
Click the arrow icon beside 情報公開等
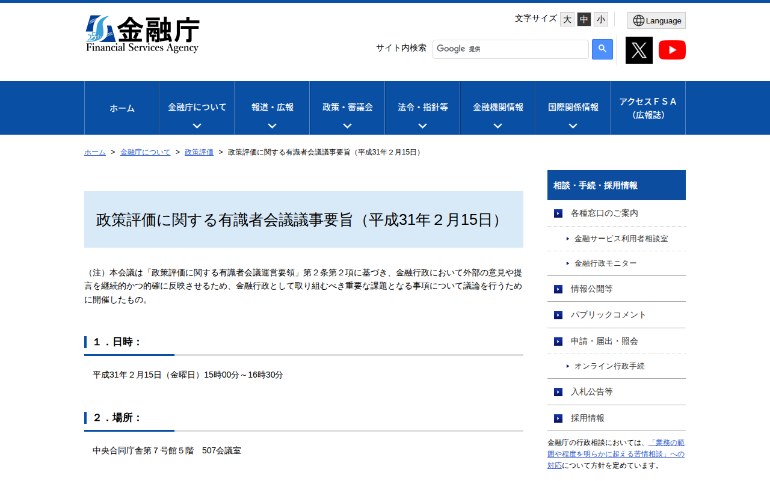tap(558, 289)
